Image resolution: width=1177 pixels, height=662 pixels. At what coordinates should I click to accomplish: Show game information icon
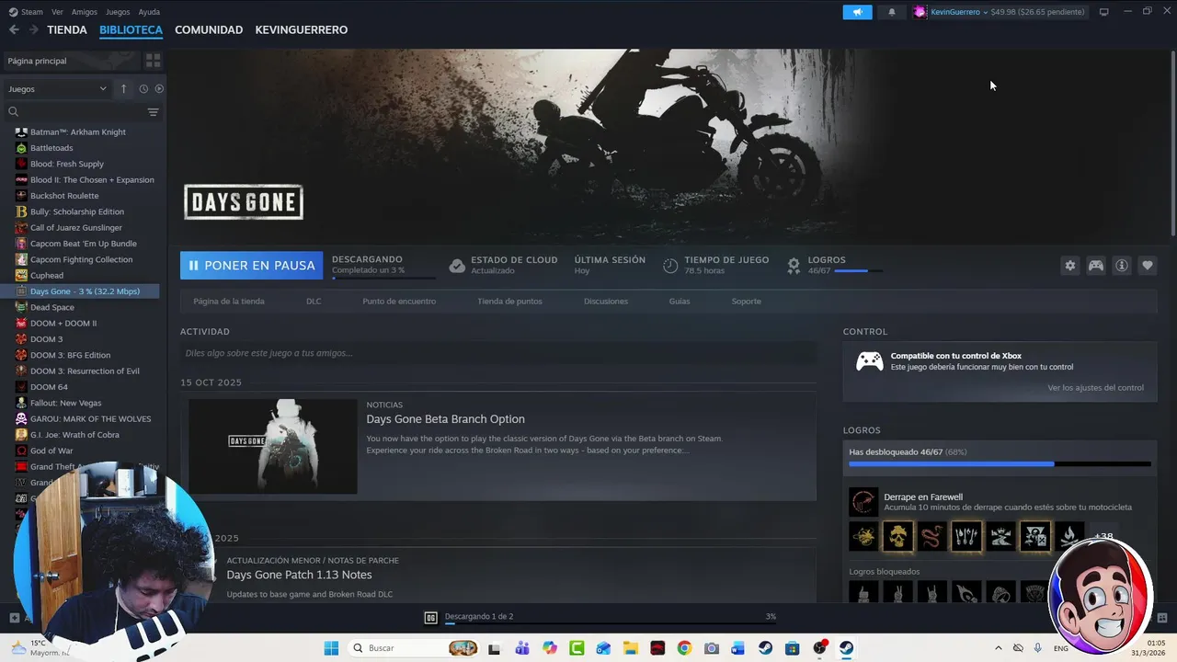(1121, 266)
